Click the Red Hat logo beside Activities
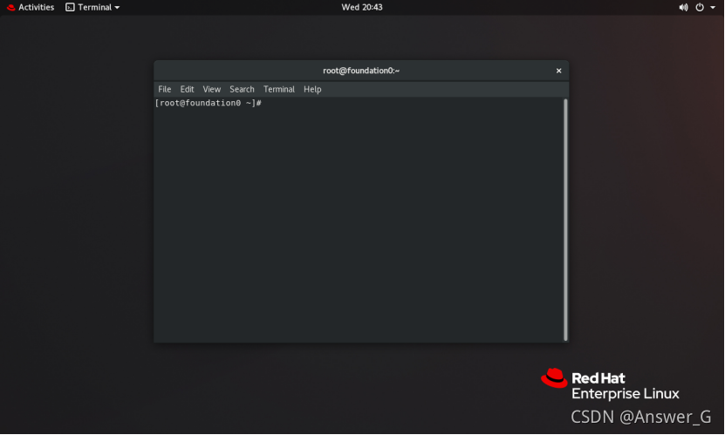Screen dimensions: 725x435 click(11, 7)
